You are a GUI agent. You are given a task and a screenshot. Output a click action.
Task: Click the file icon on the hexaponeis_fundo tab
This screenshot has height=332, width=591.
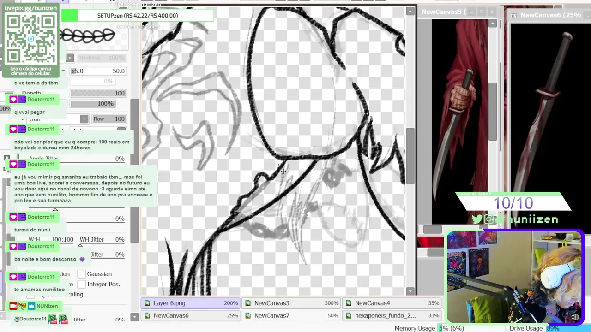[x=349, y=315]
